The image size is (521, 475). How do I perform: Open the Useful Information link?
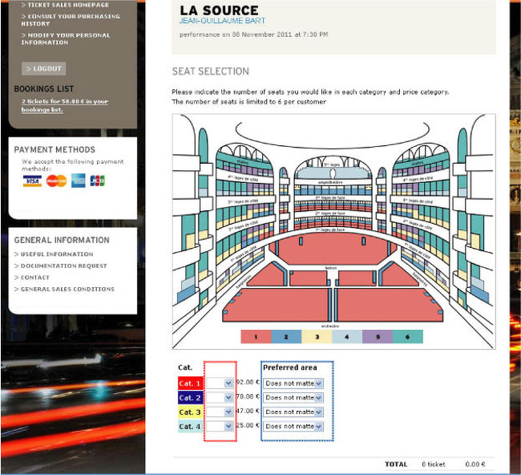pos(57,254)
